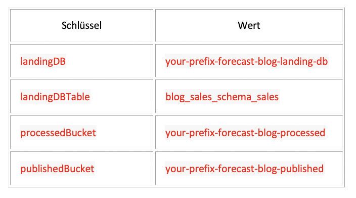
Task: Click the blog_sales_schema_sales value
Action: click(222, 97)
